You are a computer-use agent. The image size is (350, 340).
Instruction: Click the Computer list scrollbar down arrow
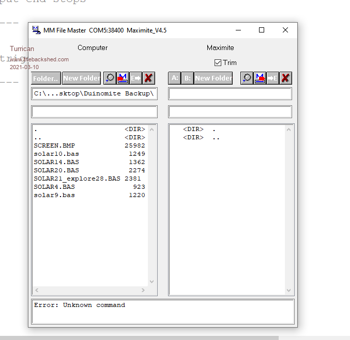(x=151, y=282)
